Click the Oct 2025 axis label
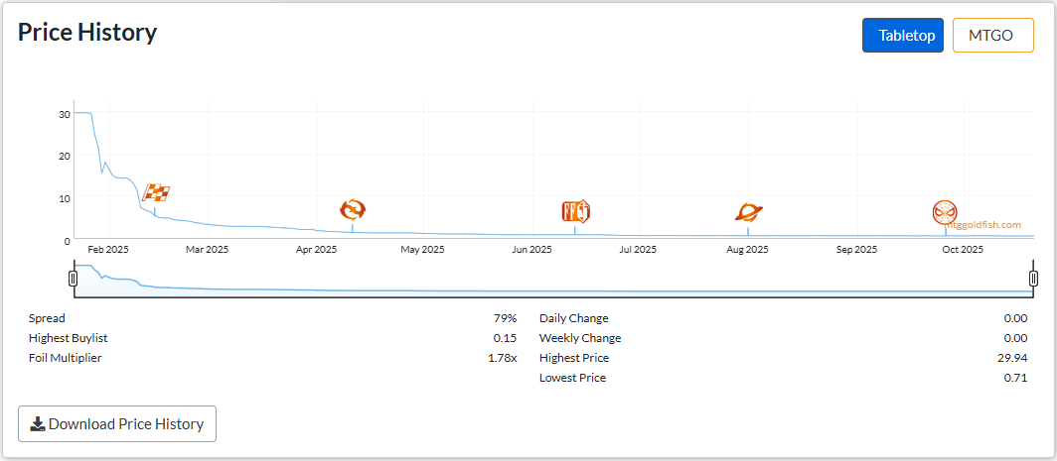1057x461 pixels. click(x=963, y=250)
